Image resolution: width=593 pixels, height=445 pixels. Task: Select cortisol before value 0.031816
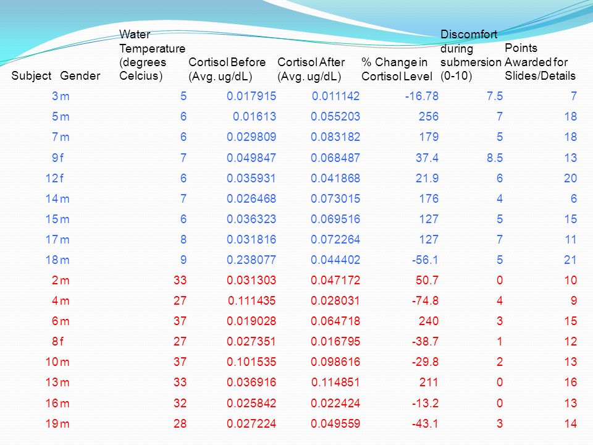(251, 240)
